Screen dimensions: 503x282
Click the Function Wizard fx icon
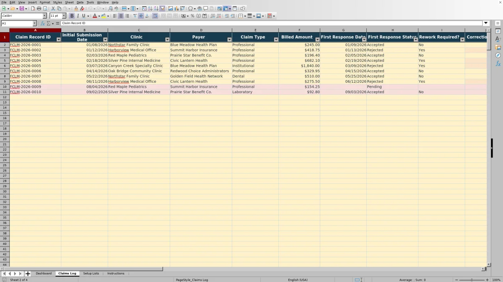click(x=42, y=23)
